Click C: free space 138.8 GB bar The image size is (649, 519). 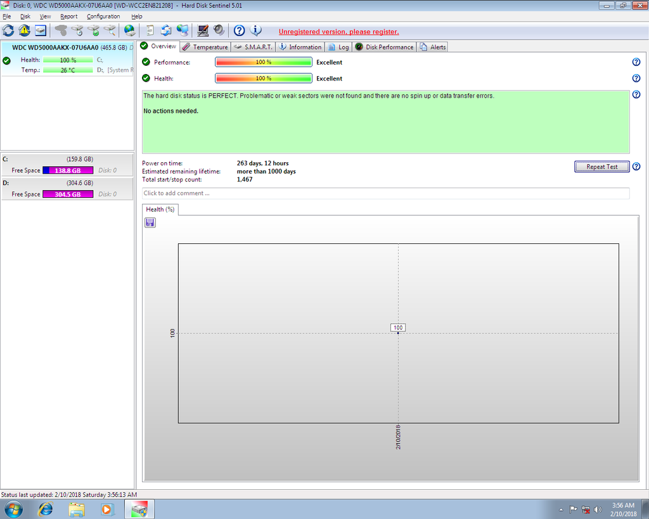68,170
